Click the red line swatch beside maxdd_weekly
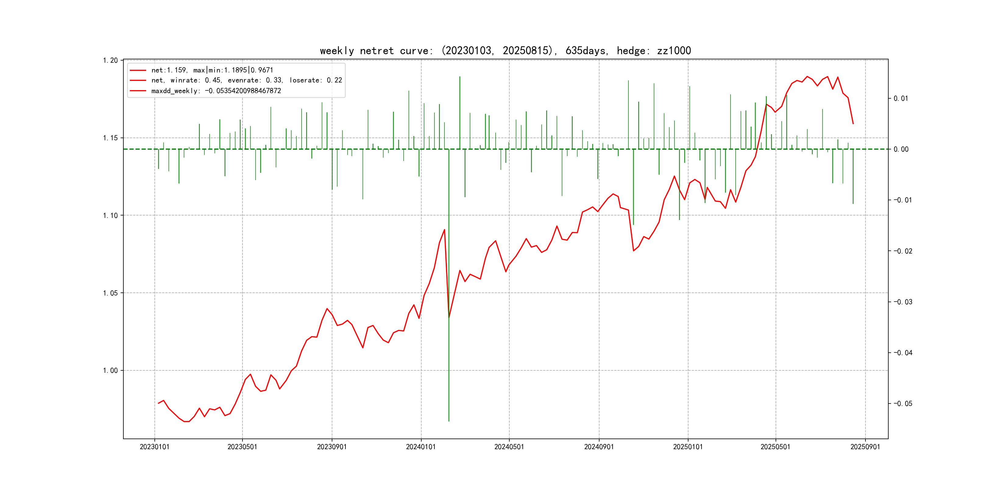Viewport: 987px width, 493px height. click(x=138, y=91)
